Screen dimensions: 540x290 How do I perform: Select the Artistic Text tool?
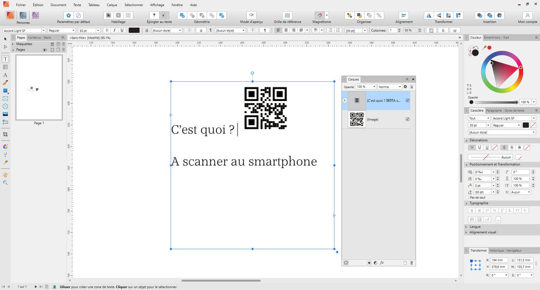[5, 75]
